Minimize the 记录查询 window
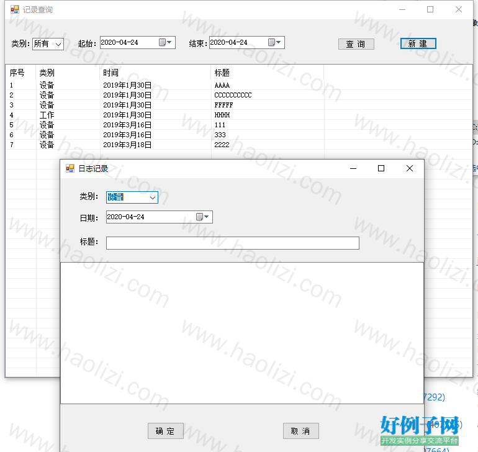This screenshot has width=478, height=452. (x=402, y=9)
